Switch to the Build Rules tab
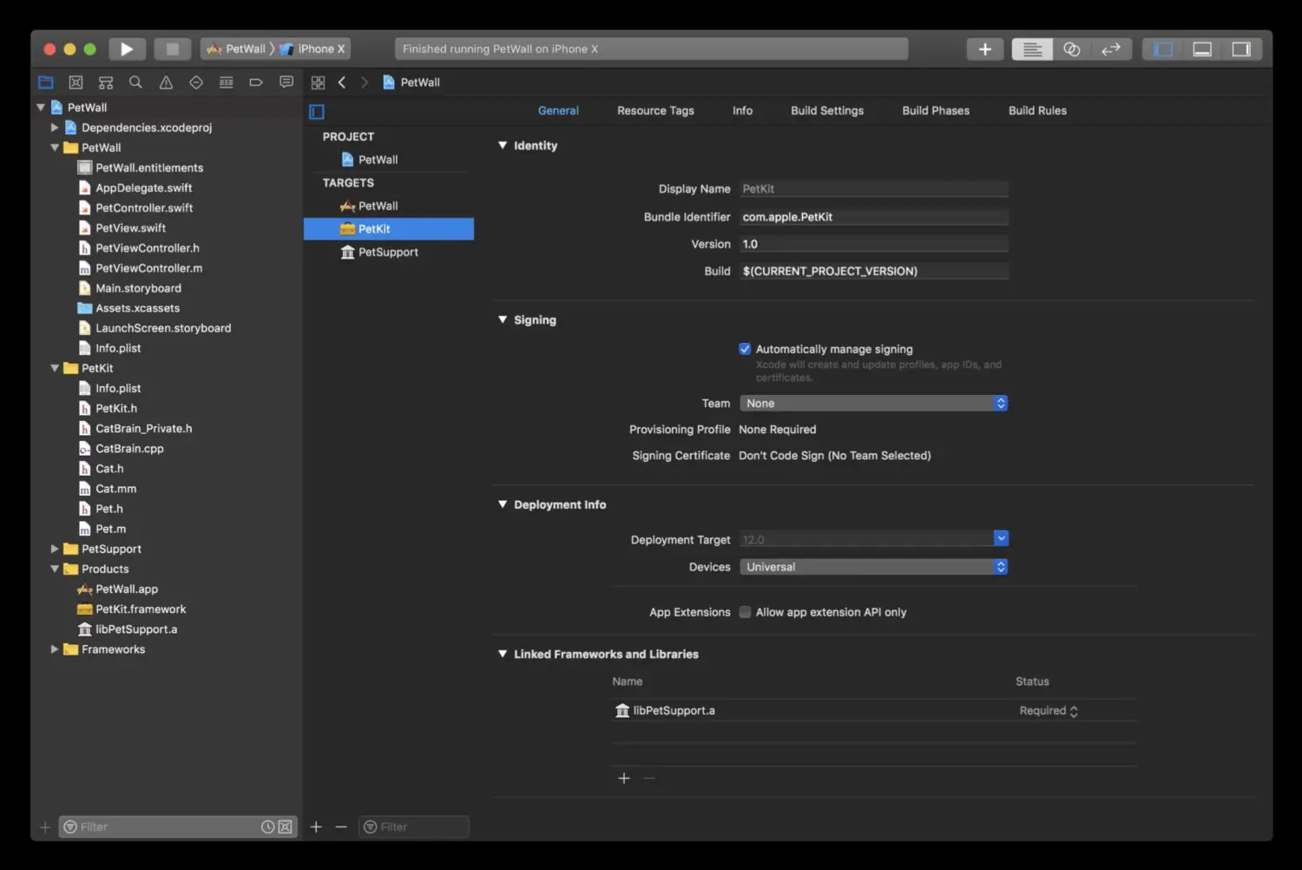 [1037, 110]
